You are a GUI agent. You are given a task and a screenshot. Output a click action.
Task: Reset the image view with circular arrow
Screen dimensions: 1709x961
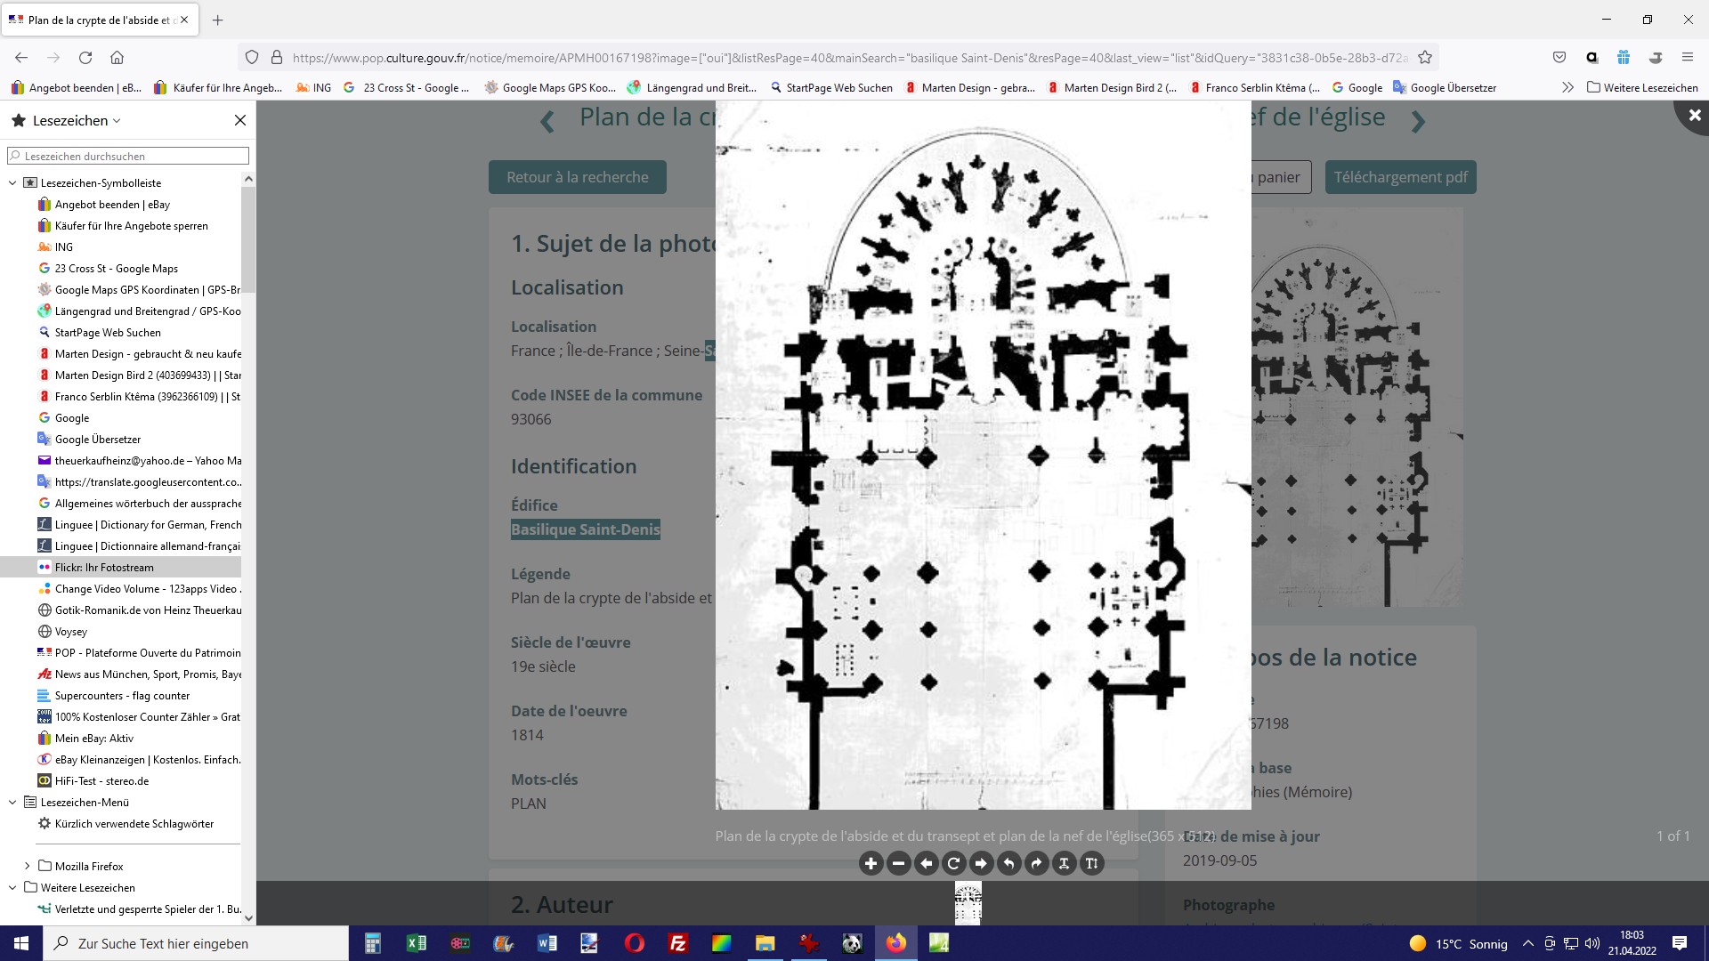coord(953,863)
